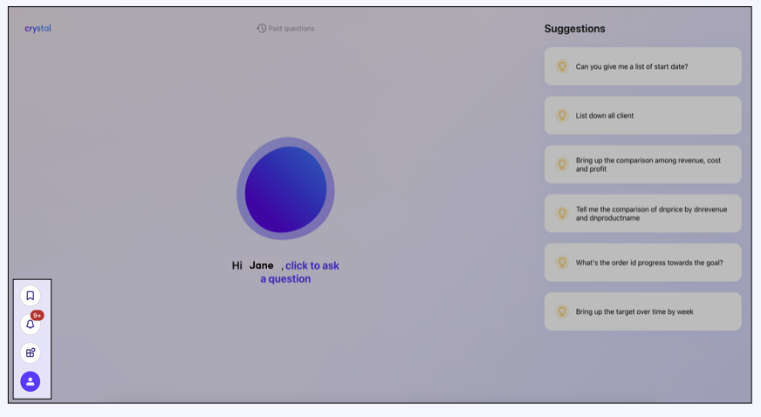Click the Past questions clock history icon
Viewport: 761px width, 417px height.
[x=261, y=29]
